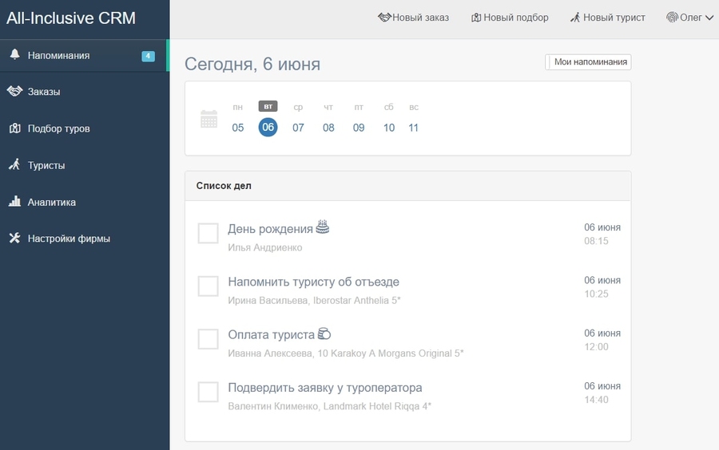Screen dimensions: 719x450
Task: Select Новый подбор in top bar
Action: pyautogui.click(x=510, y=18)
